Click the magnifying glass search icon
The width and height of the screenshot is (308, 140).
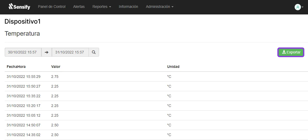[x=94, y=52]
